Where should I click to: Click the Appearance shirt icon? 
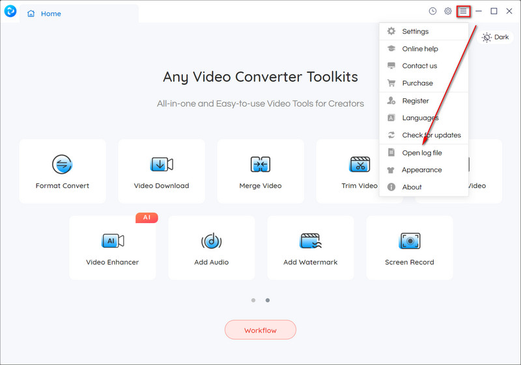(391, 170)
